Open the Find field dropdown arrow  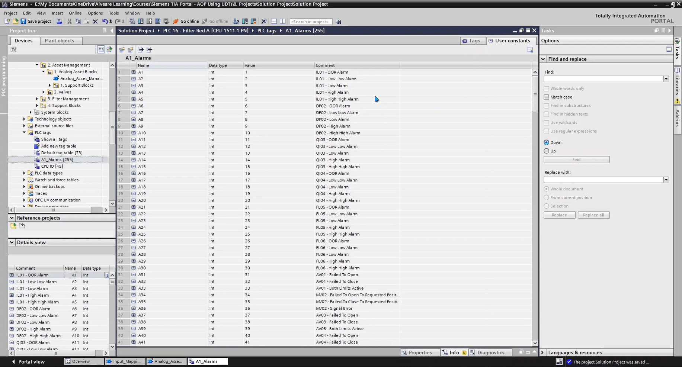point(666,79)
